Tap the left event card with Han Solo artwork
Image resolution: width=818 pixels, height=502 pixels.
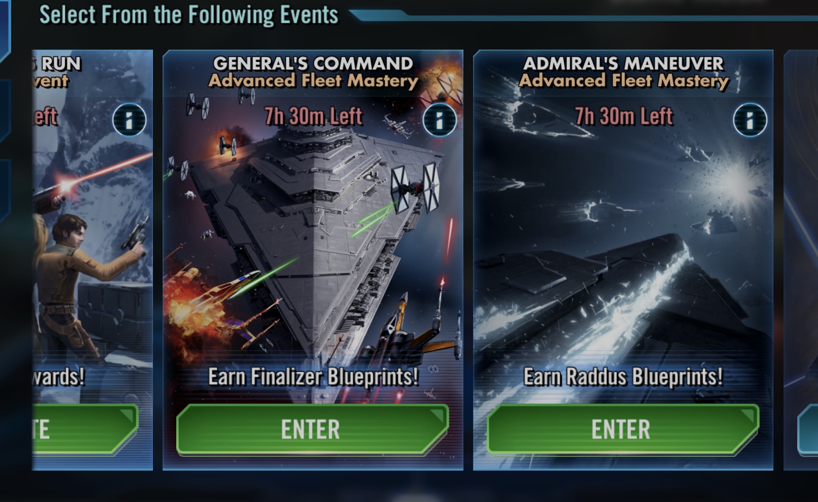pyautogui.click(x=93, y=260)
